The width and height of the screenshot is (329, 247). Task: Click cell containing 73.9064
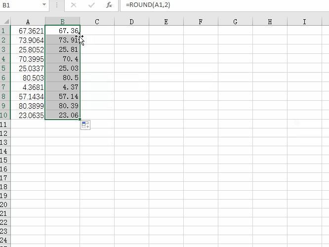(28, 40)
